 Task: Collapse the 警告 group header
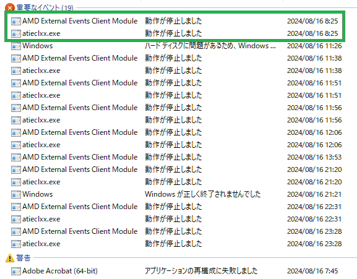click(x=24, y=258)
